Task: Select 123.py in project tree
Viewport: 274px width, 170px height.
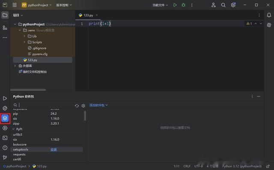Action: point(43,60)
